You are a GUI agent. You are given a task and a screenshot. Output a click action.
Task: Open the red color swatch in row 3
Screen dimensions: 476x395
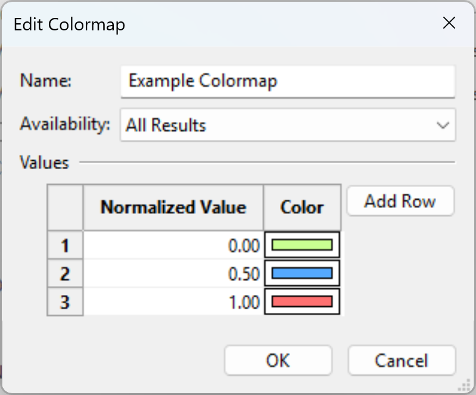302,301
